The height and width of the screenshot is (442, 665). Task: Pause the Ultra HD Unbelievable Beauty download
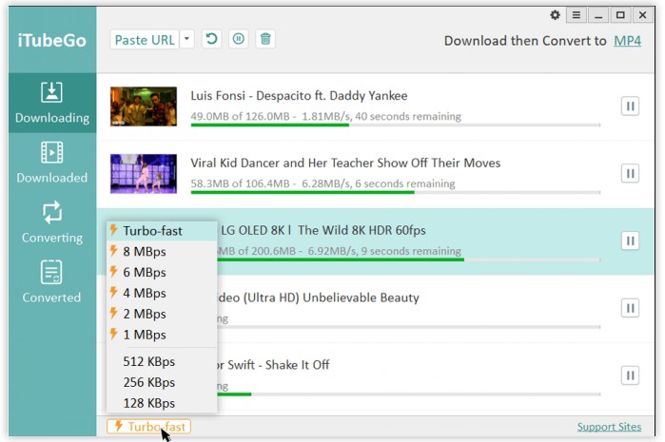[x=630, y=308]
